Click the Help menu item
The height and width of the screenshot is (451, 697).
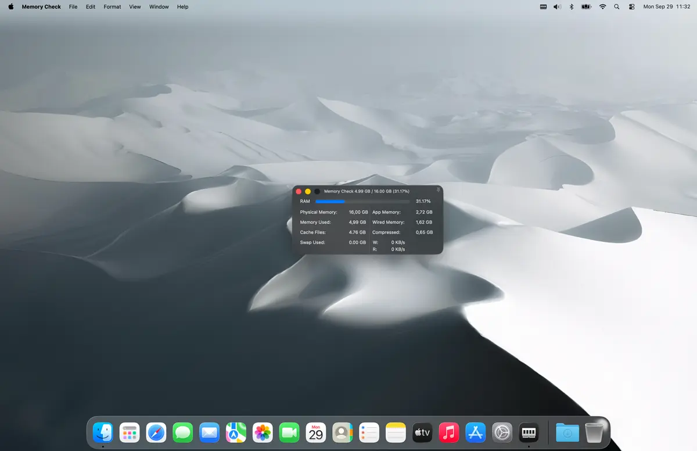tap(182, 7)
